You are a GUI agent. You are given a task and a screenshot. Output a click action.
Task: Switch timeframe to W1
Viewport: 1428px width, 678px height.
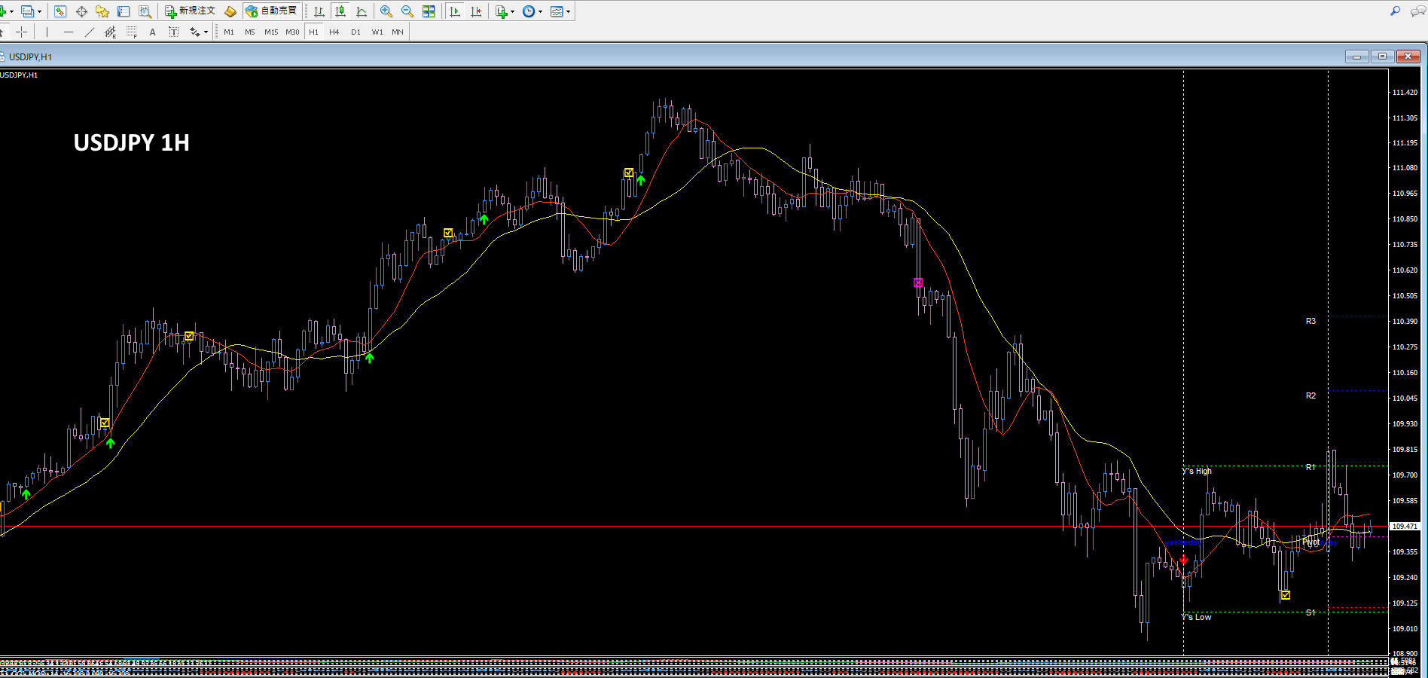tap(377, 32)
